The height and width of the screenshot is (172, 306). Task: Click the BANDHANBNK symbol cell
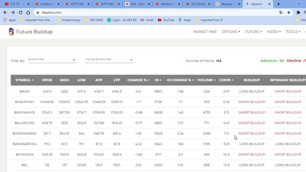pyautogui.click(x=24, y=134)
